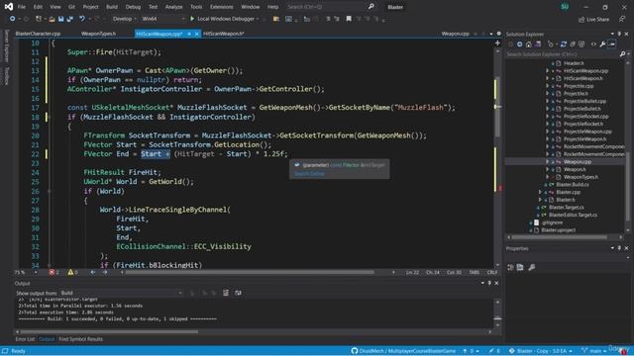Switch to the WeaponTypes.h tab
Viewport: 634px width, 356px height.
[98, 34]
